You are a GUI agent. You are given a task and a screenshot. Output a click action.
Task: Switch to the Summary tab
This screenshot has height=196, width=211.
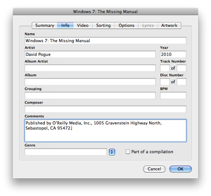[45, 25]
